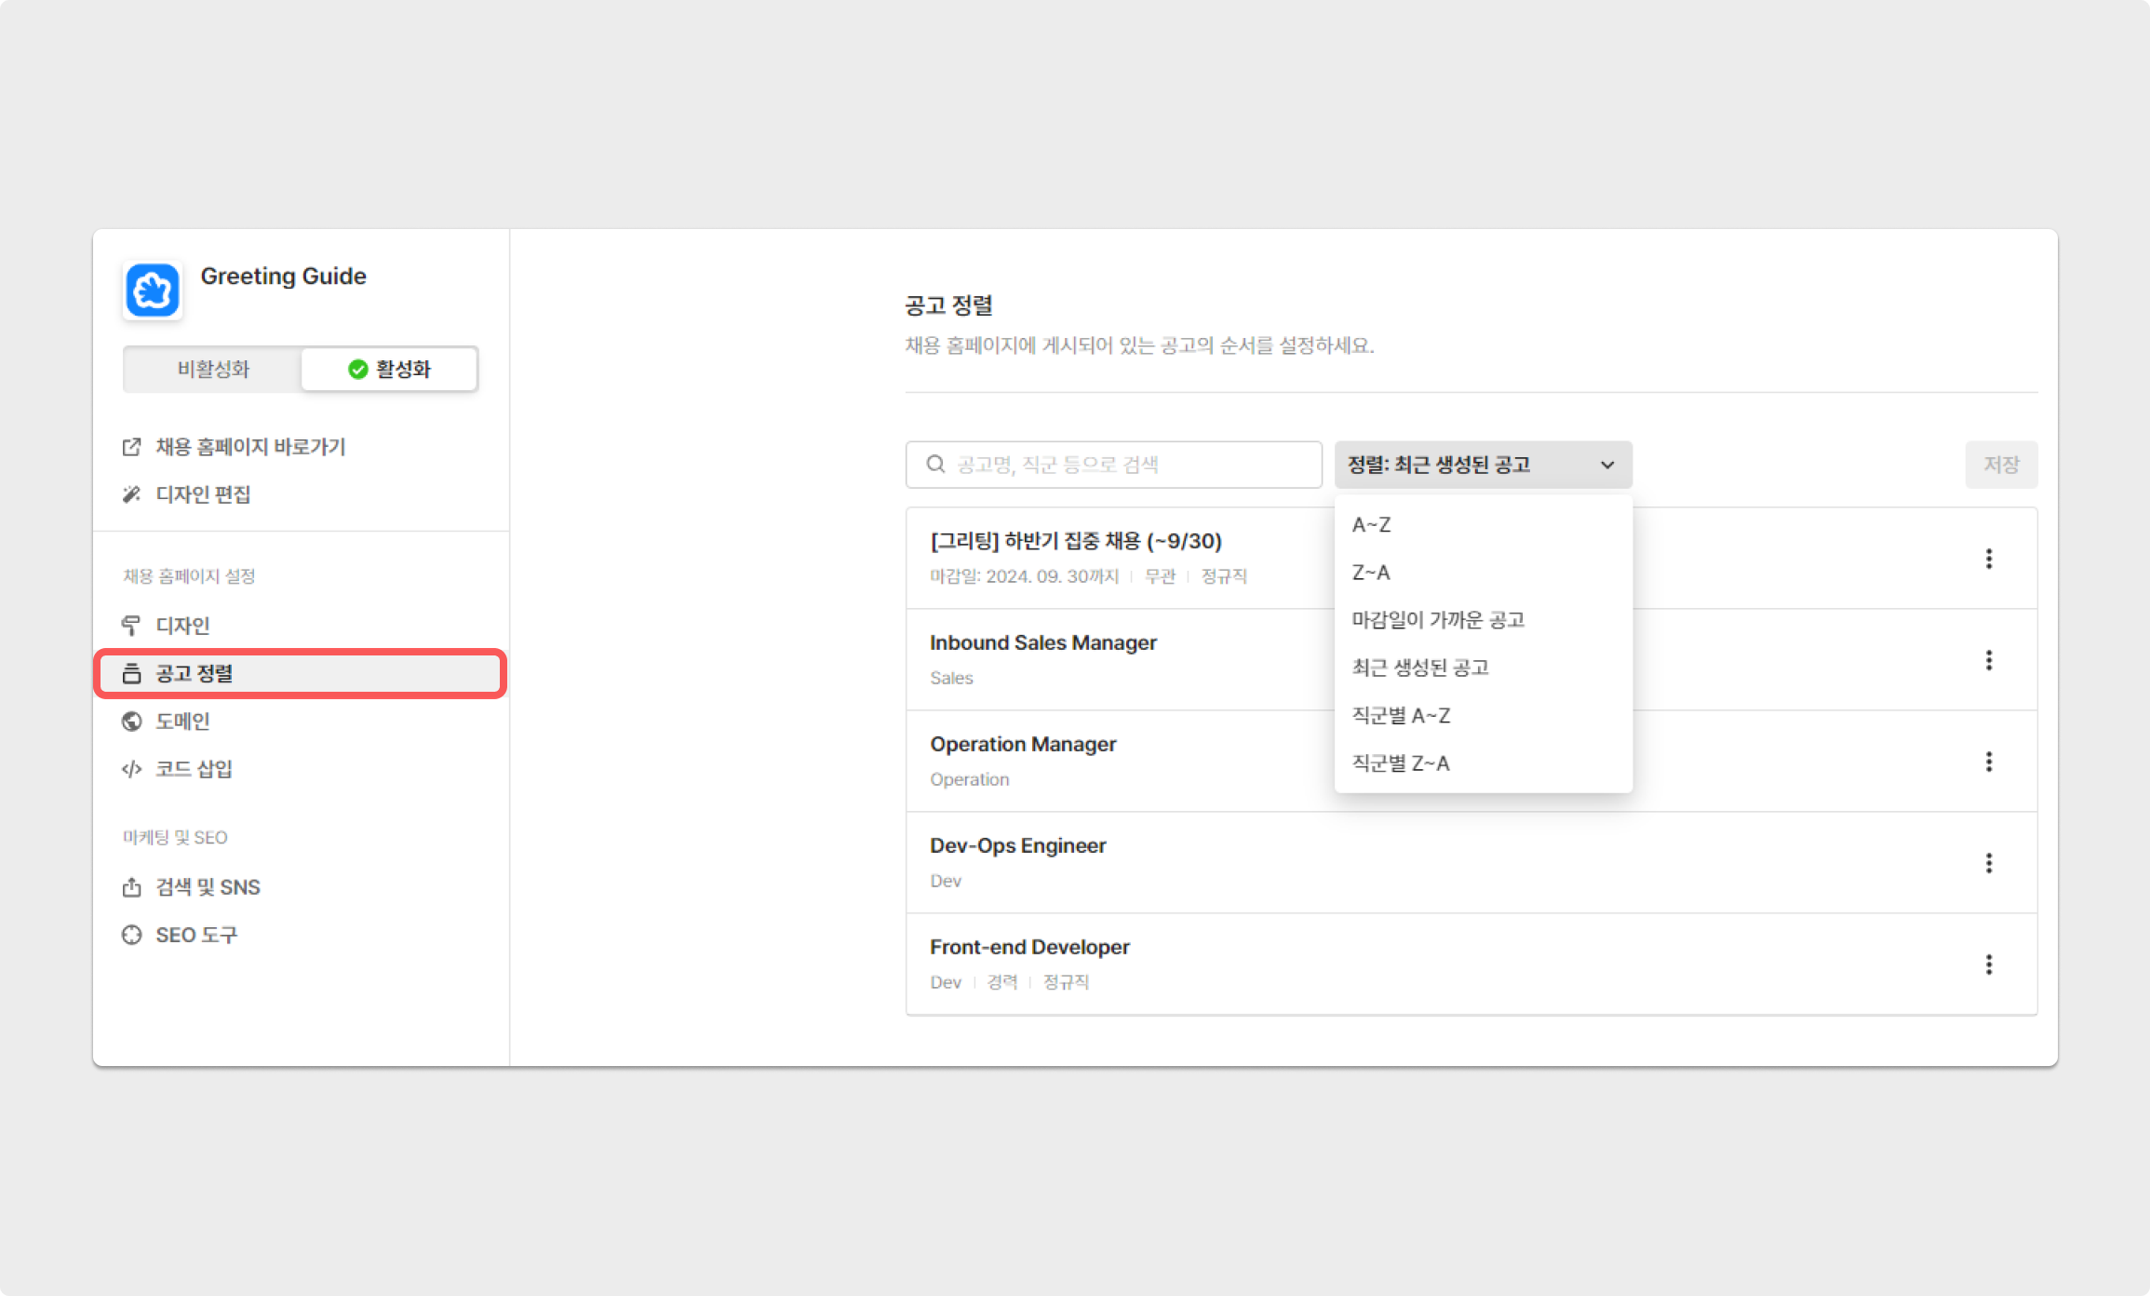This screenshot has height=1296, width=2150.
Task: Click the SEO 도구 compass icon
Action: pyautogui.click(x=132, y=935)
